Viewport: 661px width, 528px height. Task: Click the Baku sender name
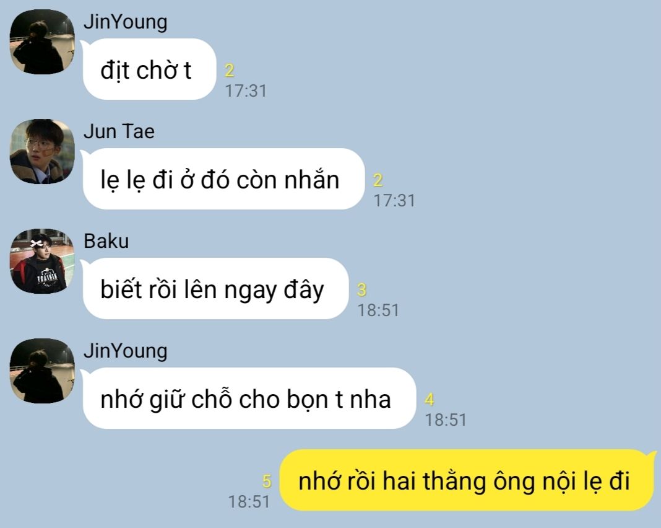coord(106,241)
